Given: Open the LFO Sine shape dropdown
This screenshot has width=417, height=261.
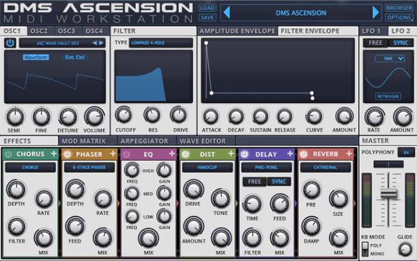Looking at the screenshot, I should [390, 58].
